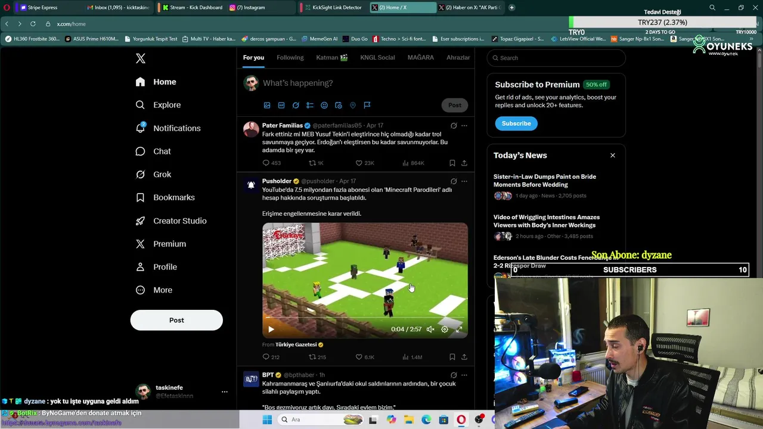Open Microsoft Edge from taskbar

click(426, 419)
